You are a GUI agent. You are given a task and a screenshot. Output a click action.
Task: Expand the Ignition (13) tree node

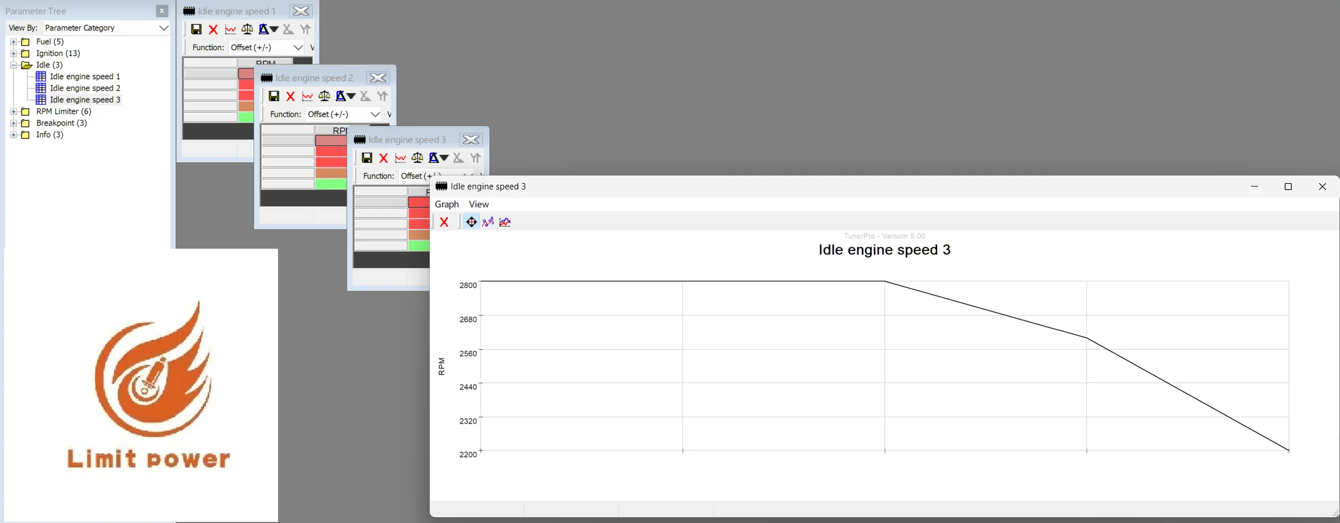[13, 53]
